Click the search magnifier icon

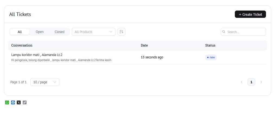pos(224,32)
